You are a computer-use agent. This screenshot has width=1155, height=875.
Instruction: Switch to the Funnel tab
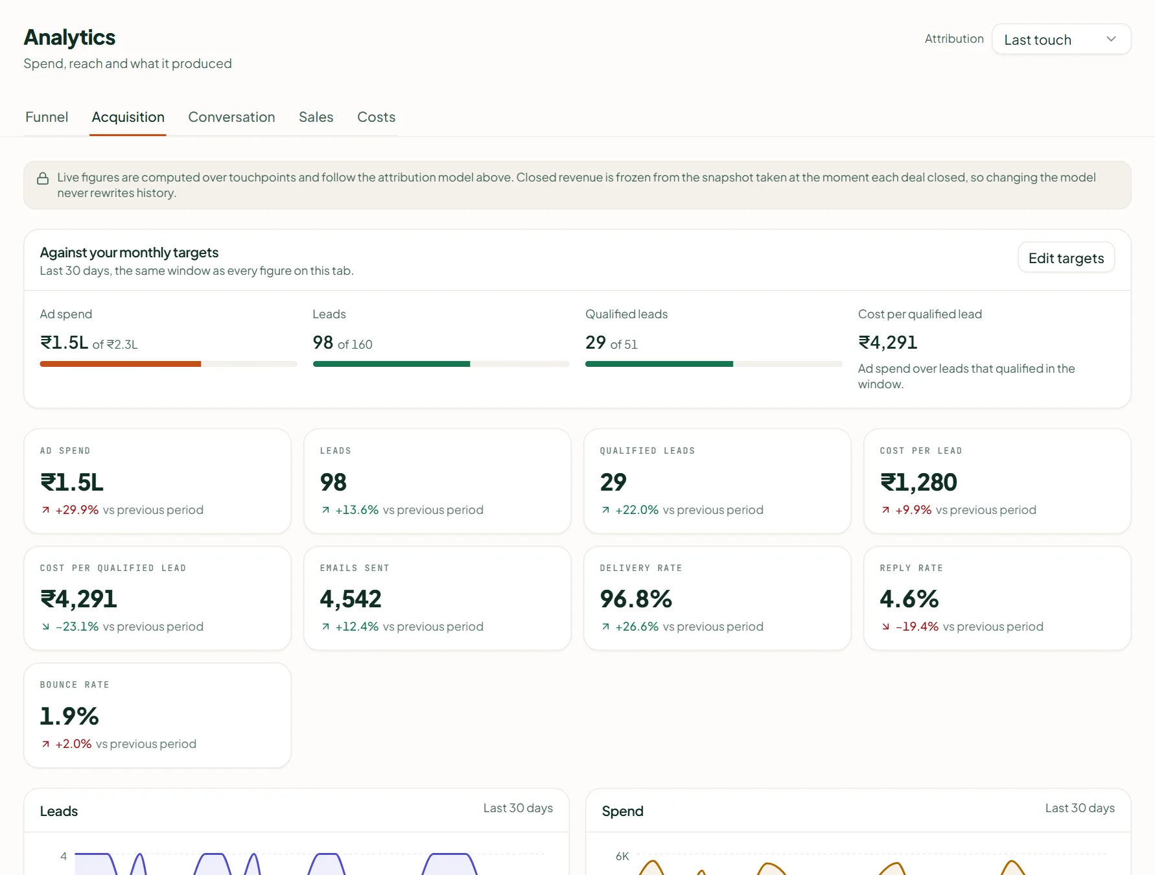click(x=47, y=117)
